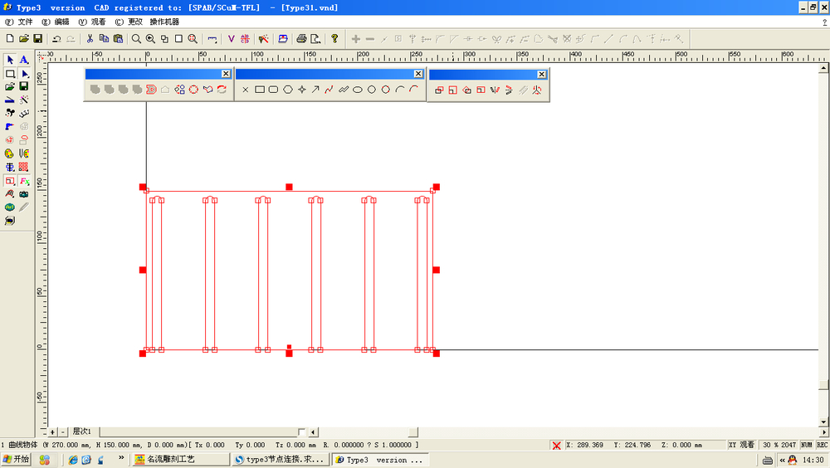
Task: Click the Print icon in the toolbar
Action: point(302,38)
